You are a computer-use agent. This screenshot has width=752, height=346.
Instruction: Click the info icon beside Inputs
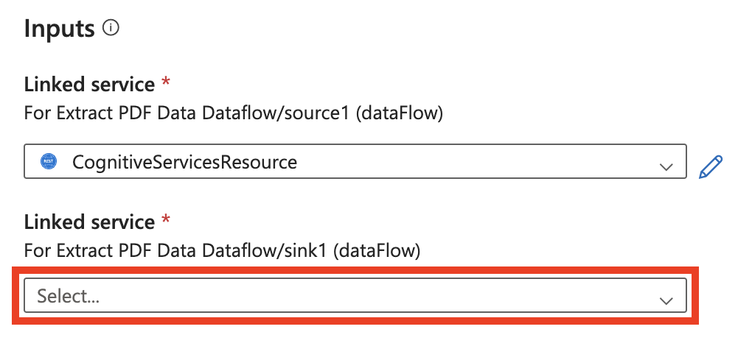point(111,29)
